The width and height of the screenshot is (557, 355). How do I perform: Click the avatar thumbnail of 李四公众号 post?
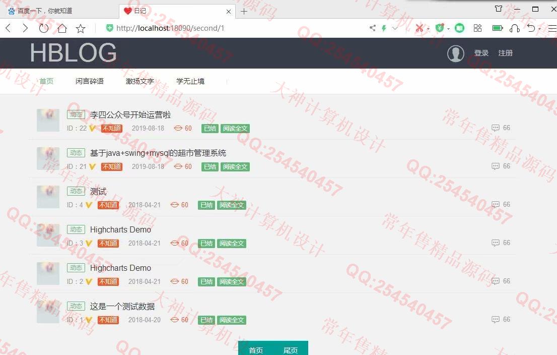pos(48,120)
